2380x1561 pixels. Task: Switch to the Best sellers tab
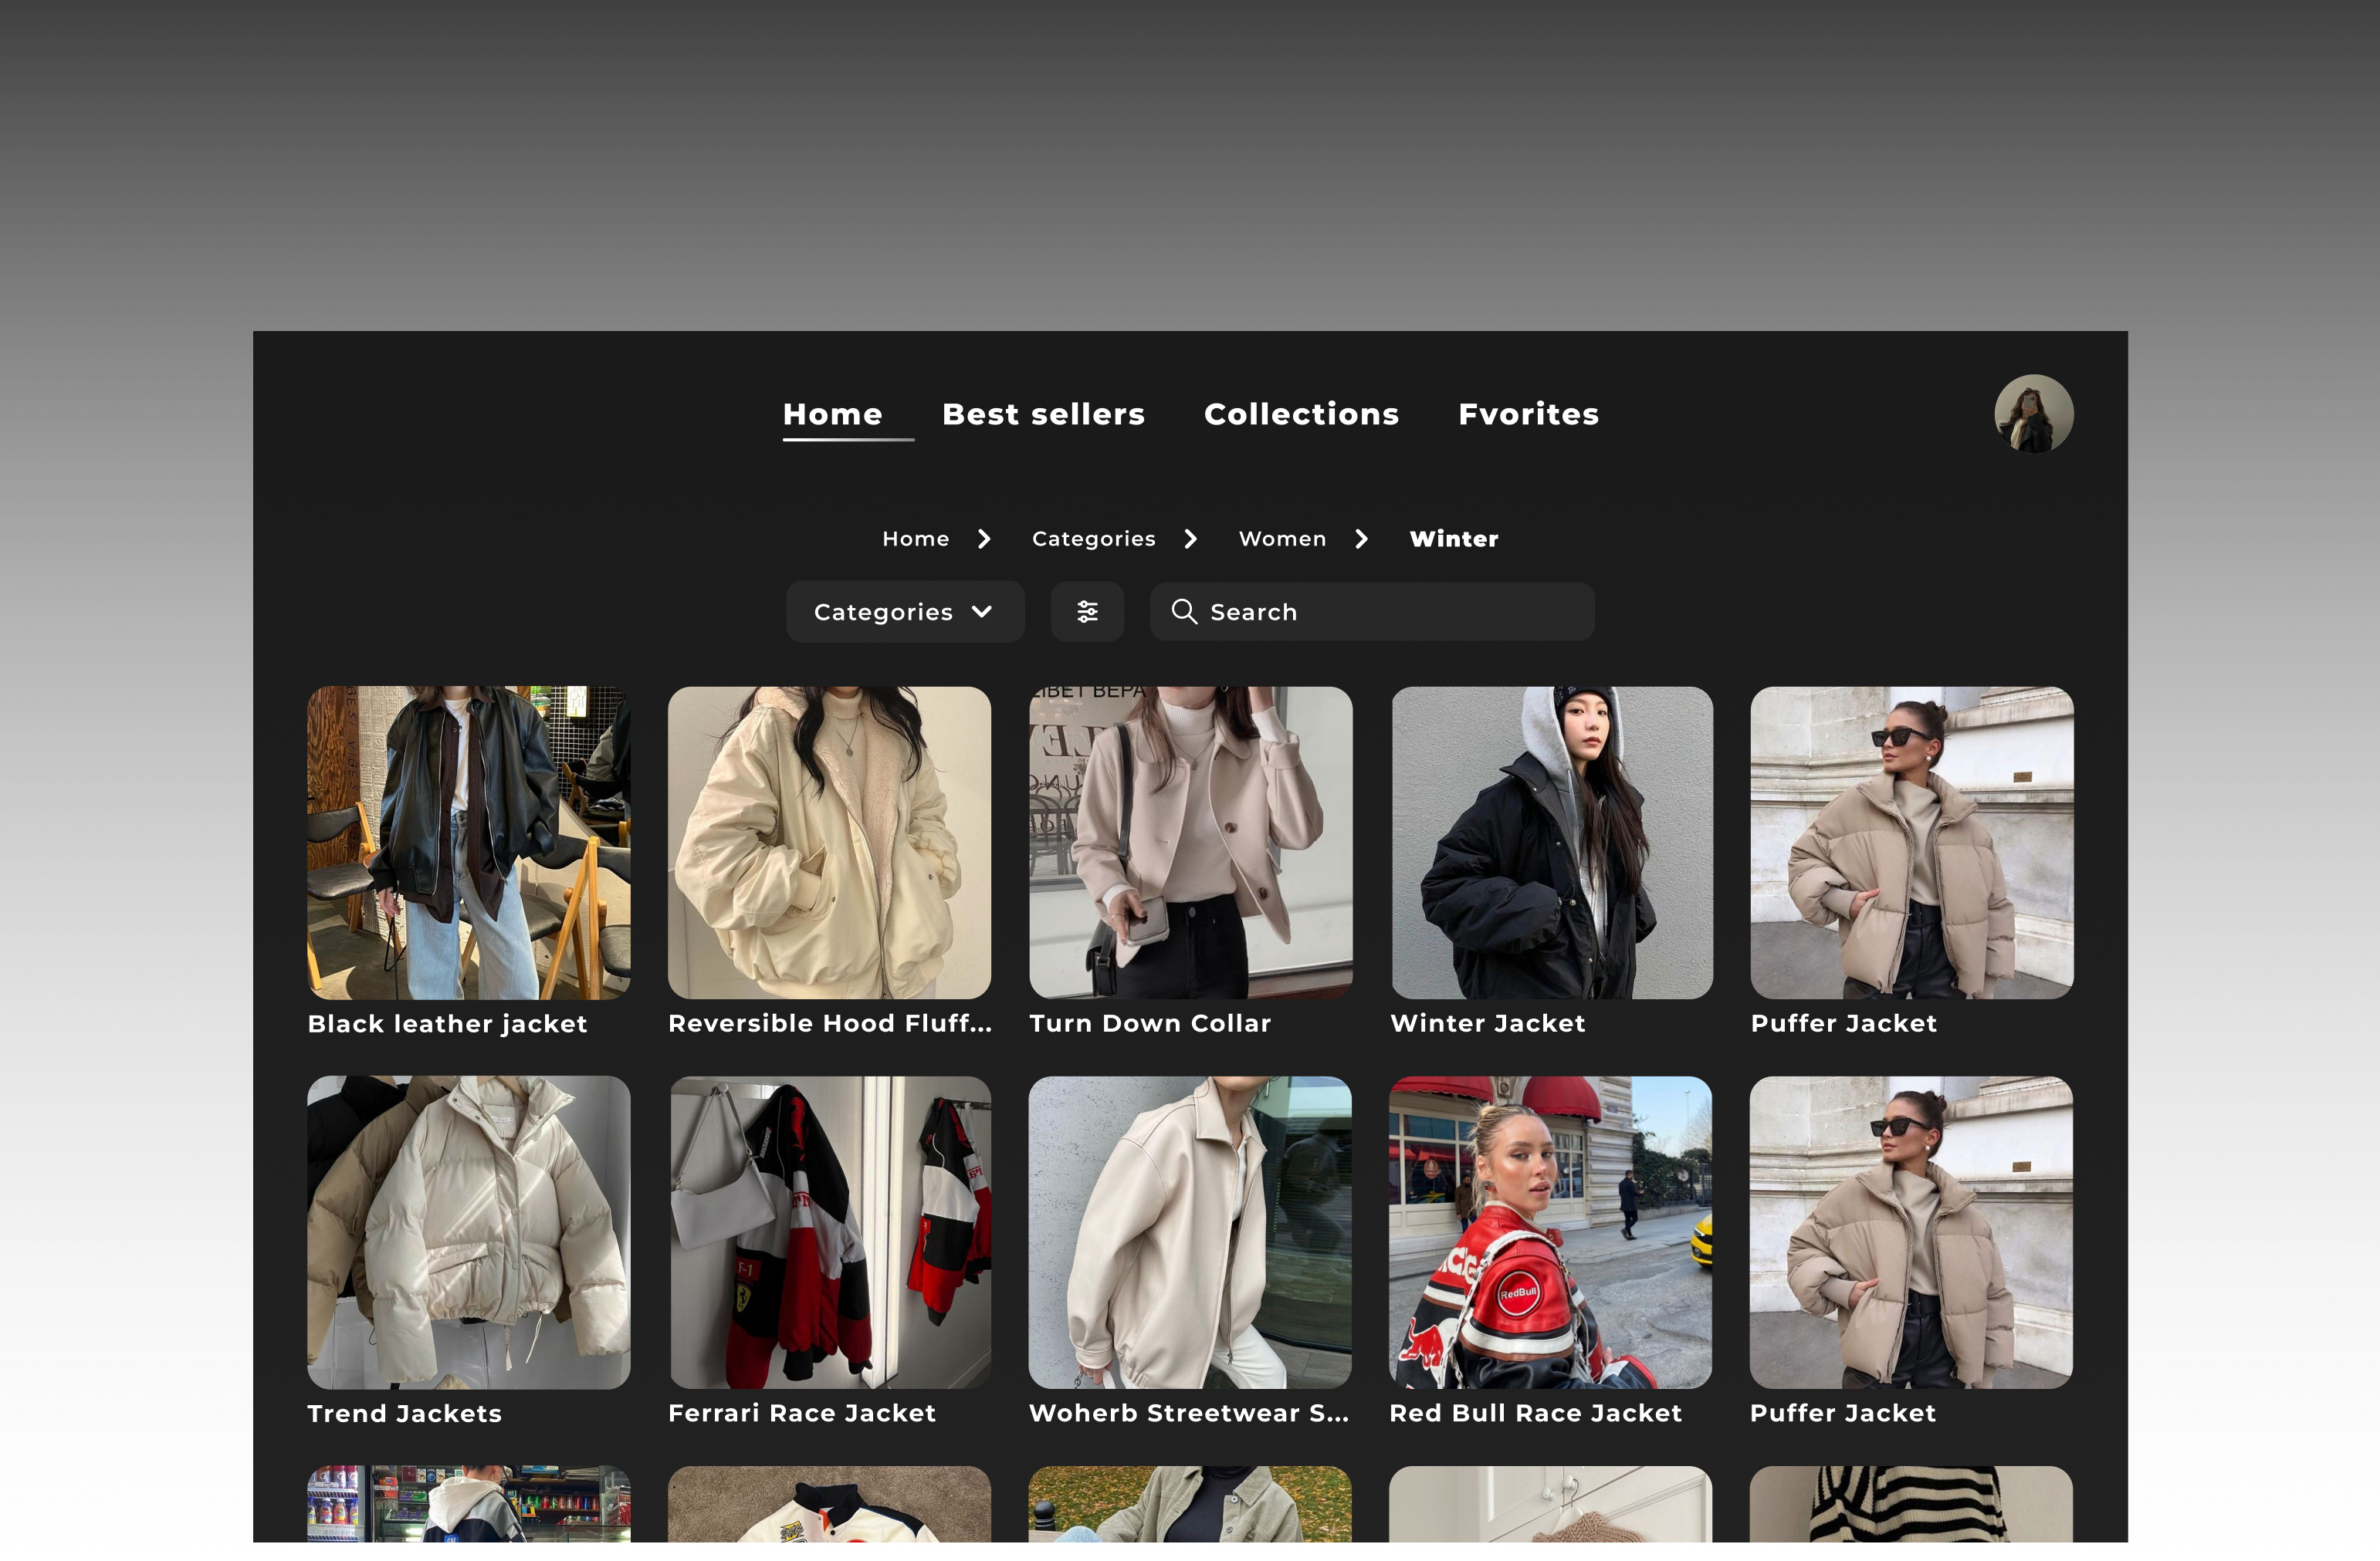click(1043, 414)
